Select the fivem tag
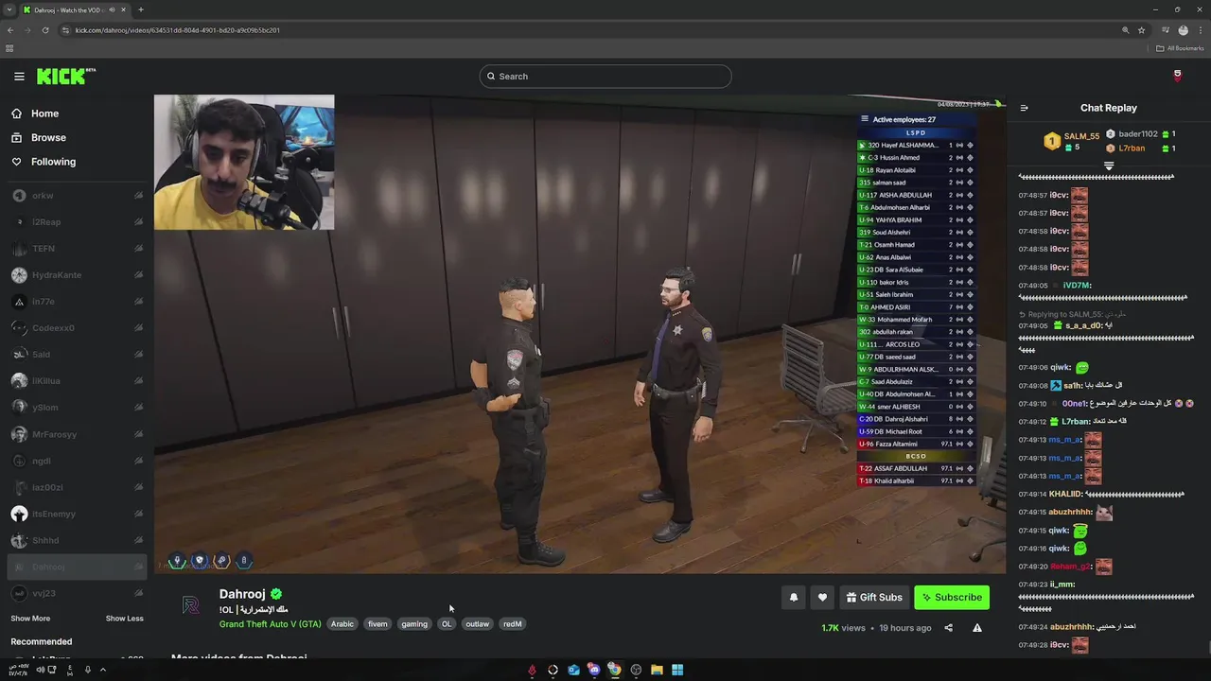 [x=377, y=624]
